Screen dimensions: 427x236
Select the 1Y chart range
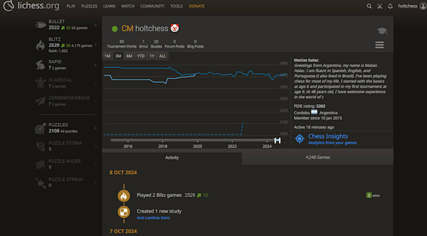click(x=152, y=56)
